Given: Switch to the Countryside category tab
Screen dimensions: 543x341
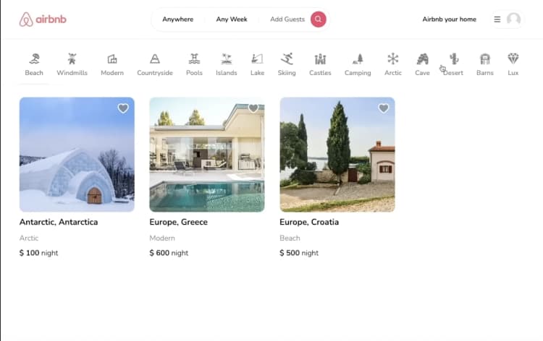Looking at the screenshot, I should tap(155, 64).
